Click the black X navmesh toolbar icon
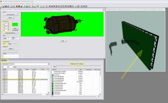This screenshot has width=168, height=103. pyautogui.click(x=71, y=6)
